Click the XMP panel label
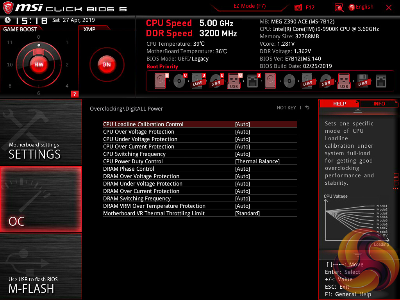The image size is (400, 300). coord(89,29)
